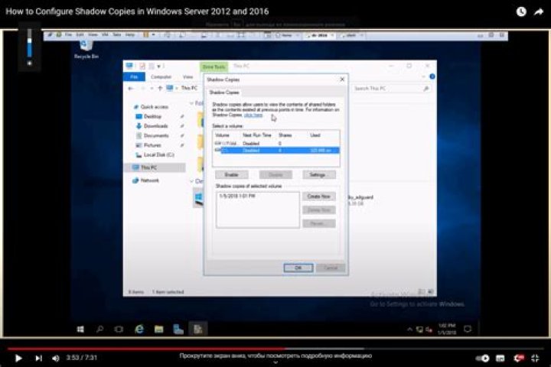551x367 pixels.
Task: Click the Create Now button
Action: click(x=318, y=196)
